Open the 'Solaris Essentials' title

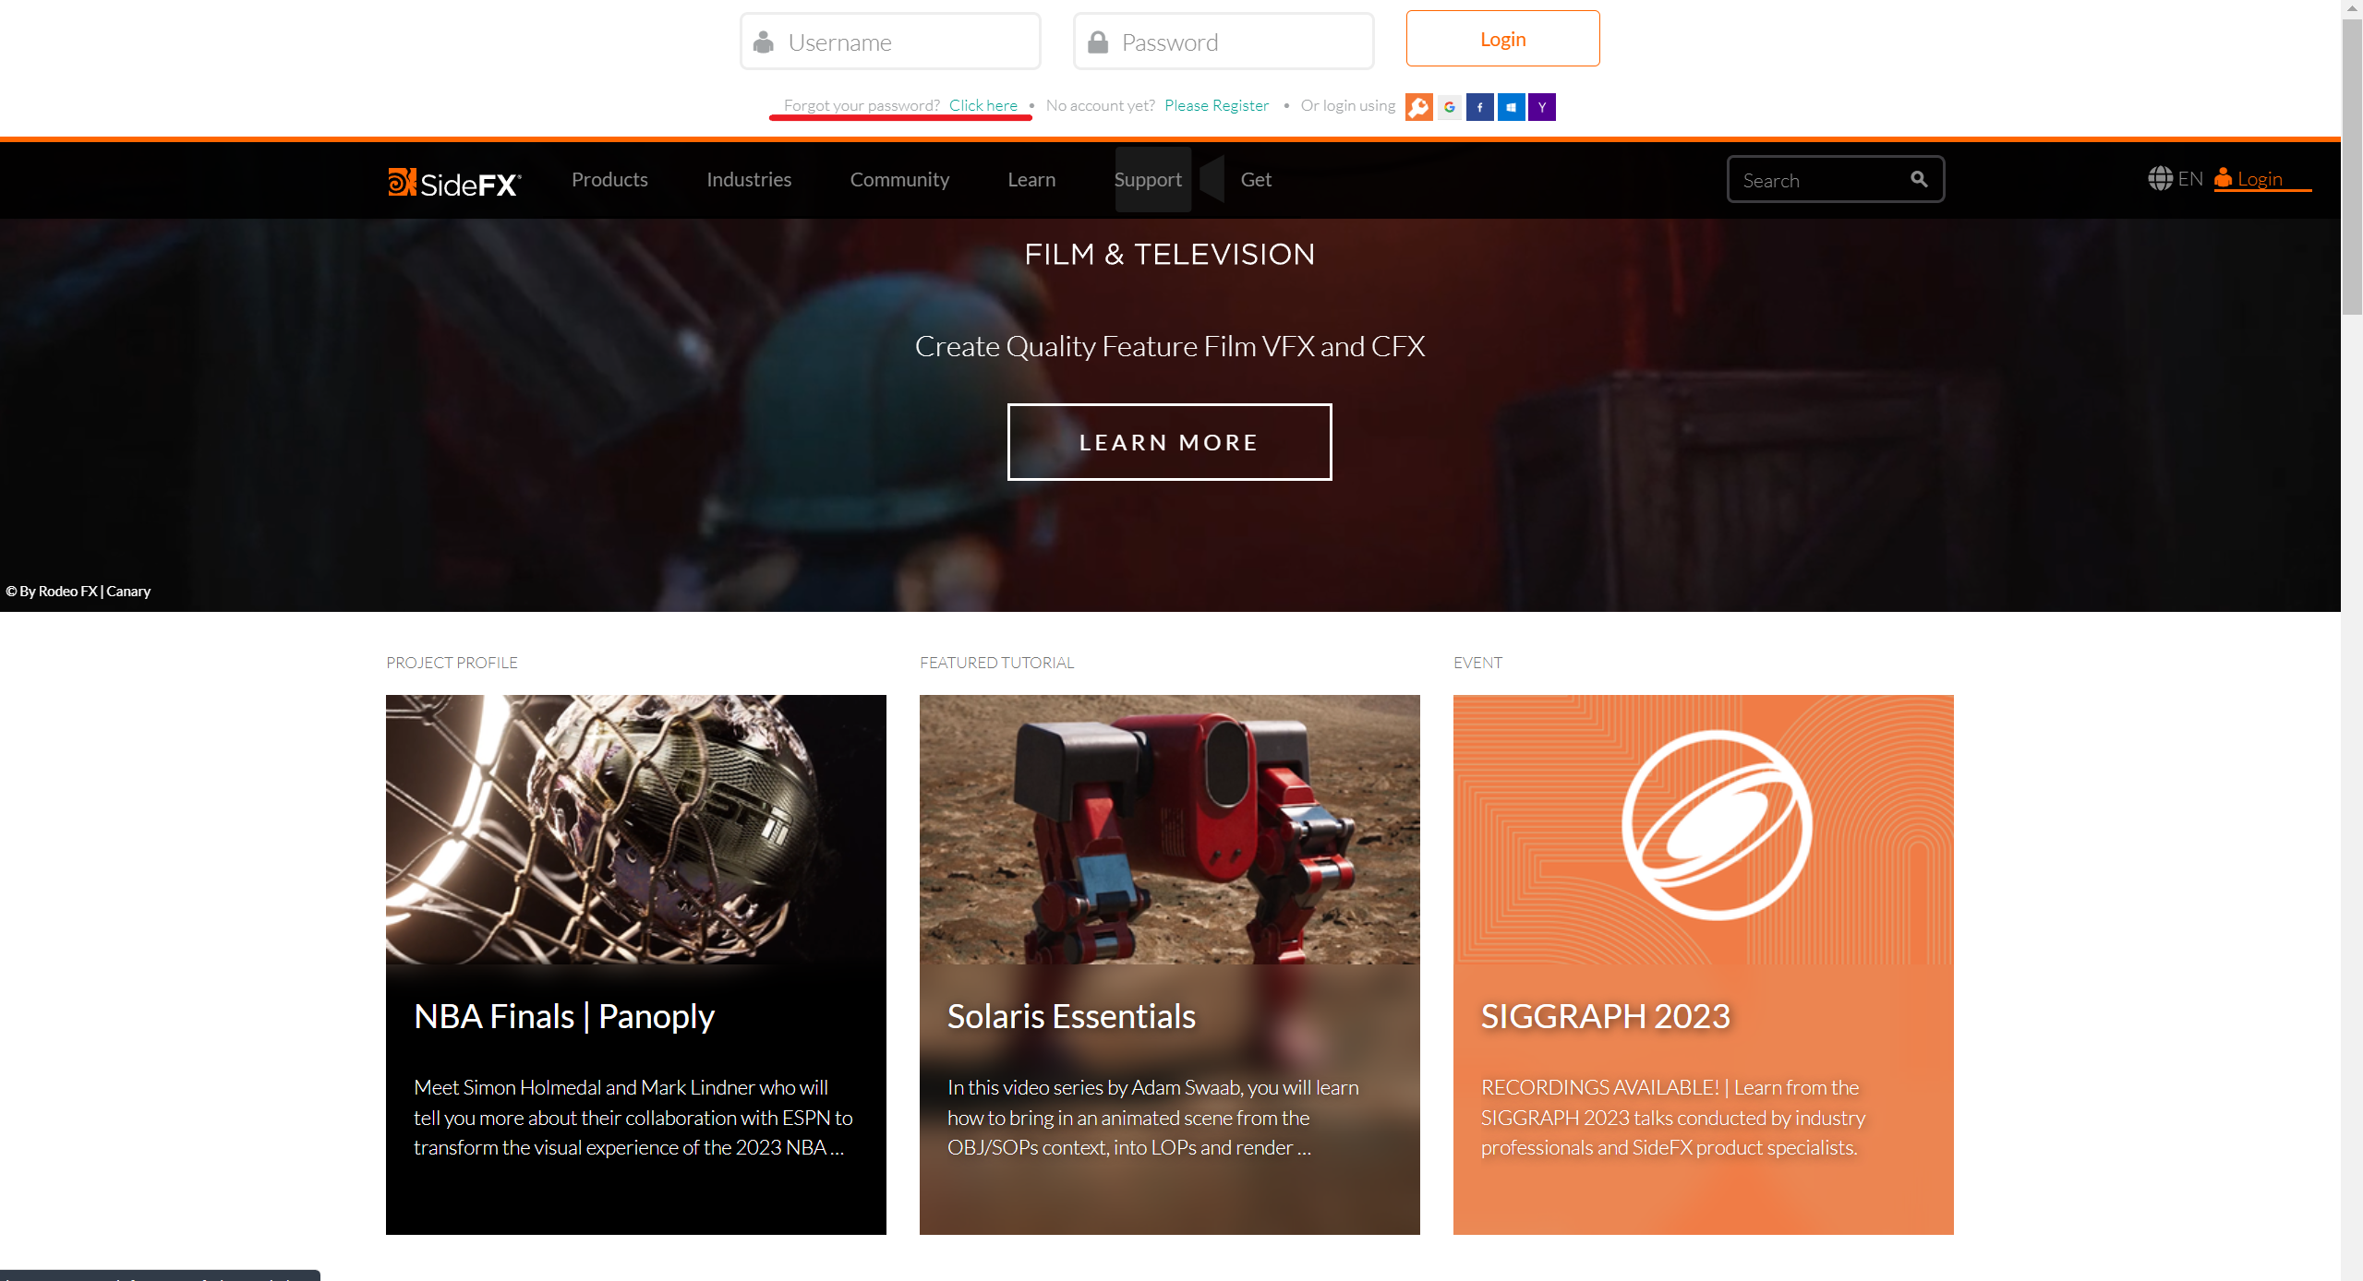(x=1071, y=1016)
